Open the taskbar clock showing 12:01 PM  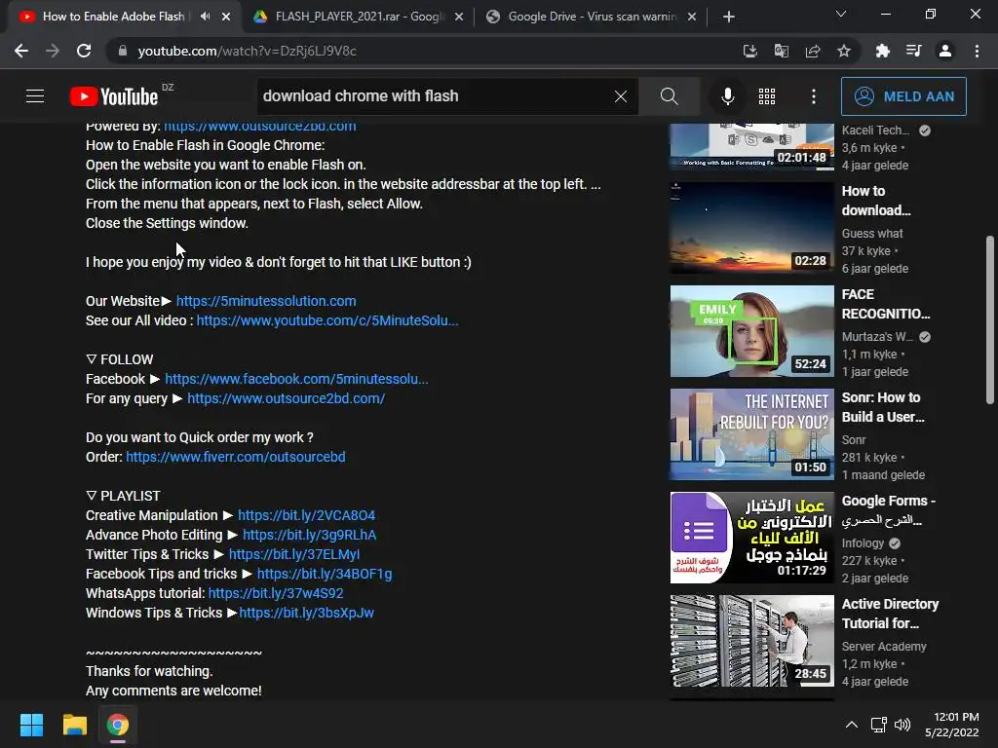coord(951,725)
